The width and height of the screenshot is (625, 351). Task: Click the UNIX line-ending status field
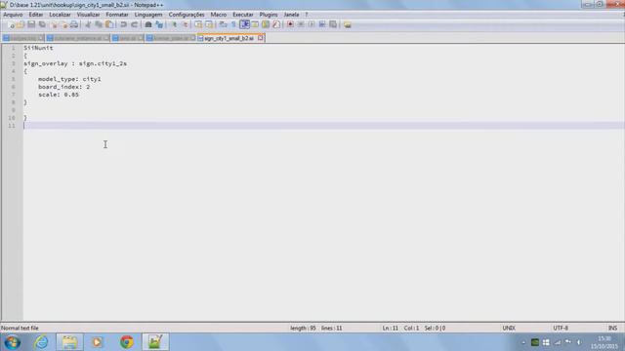[509, 328]
